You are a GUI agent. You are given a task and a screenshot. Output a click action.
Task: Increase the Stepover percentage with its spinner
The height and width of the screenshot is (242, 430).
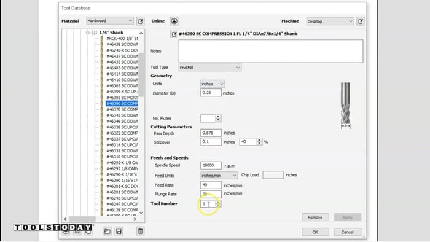click(259, 140)
